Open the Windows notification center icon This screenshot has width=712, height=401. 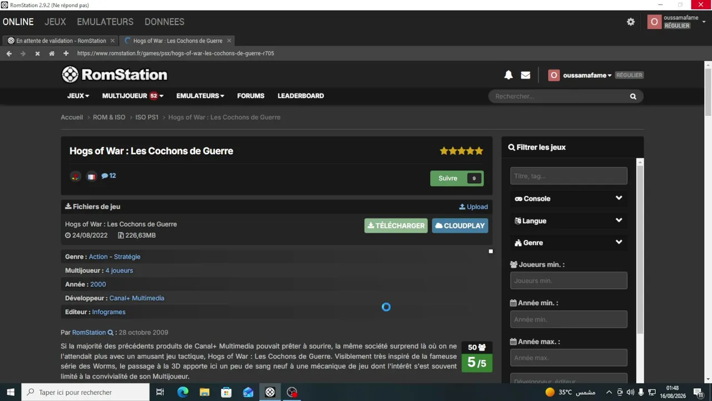coord(698,392)
